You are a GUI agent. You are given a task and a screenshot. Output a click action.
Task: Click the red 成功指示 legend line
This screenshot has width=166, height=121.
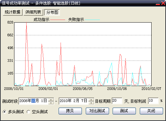click(x=58, y=20)
